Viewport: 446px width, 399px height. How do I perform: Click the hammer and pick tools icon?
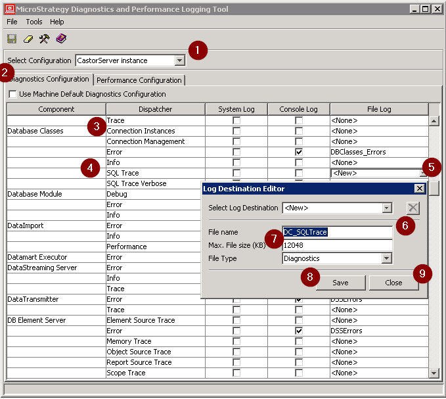[x=44, y=39]
